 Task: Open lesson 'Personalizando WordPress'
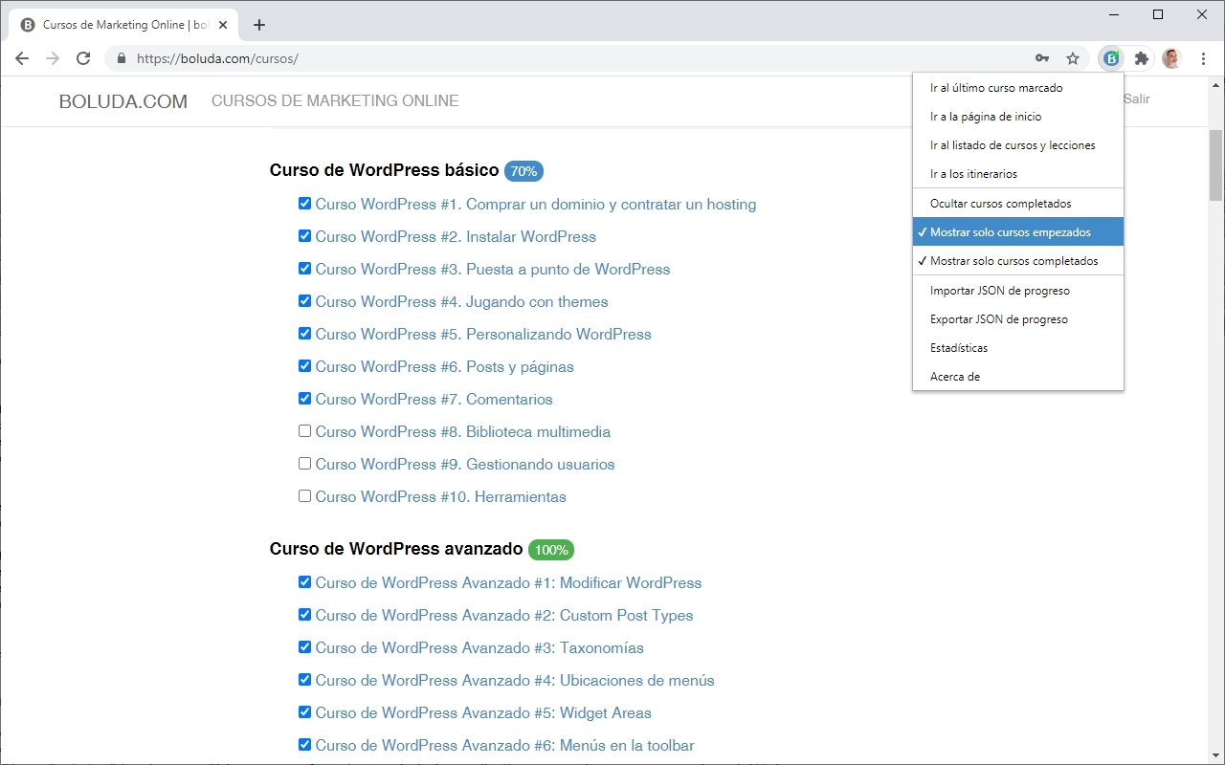point(483,335)
